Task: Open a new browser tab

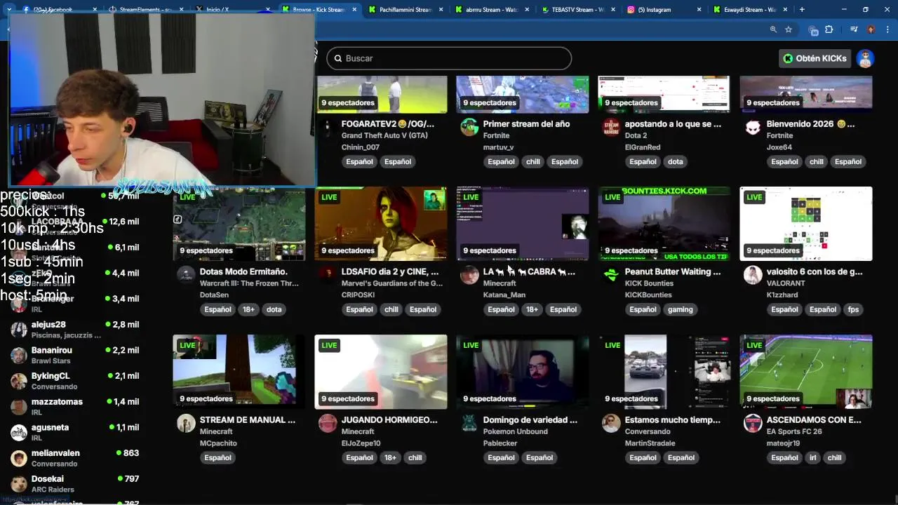Action: click(802, 10)
